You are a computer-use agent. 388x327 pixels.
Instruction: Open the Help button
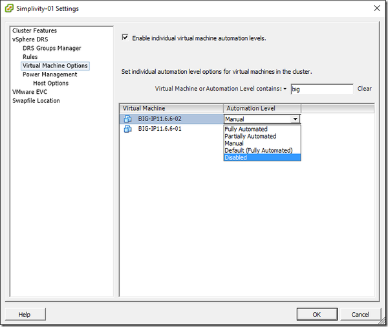click(25, 314)
